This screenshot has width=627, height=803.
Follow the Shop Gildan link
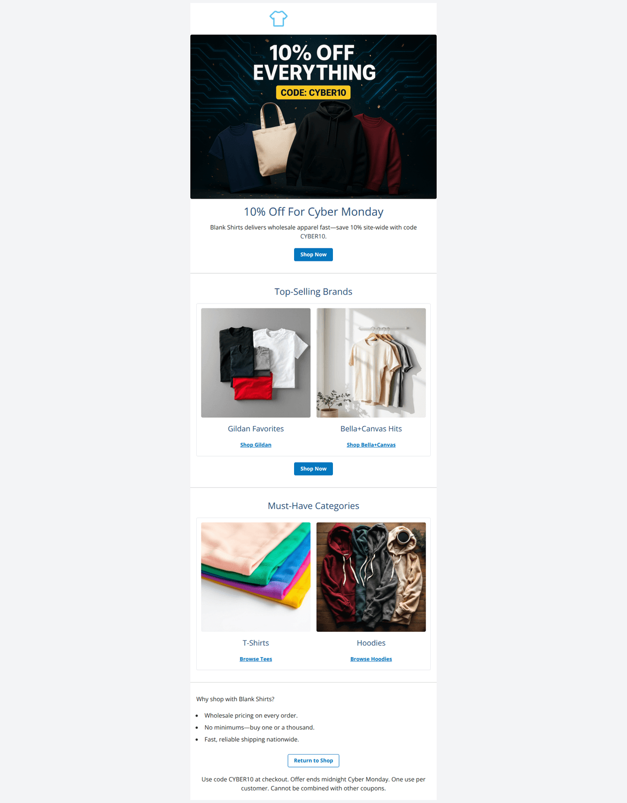pyautogui.click(x=256, y=445)
